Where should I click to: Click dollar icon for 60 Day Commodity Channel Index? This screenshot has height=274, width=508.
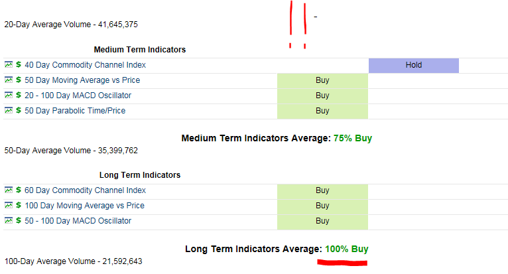tap(19, 190)
